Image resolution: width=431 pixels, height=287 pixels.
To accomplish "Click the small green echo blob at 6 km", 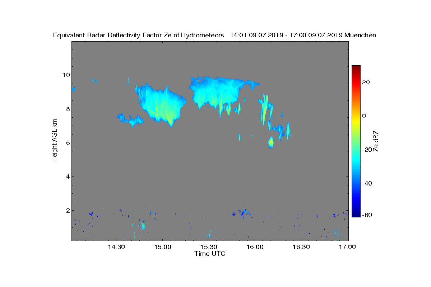I will (271, 142).
